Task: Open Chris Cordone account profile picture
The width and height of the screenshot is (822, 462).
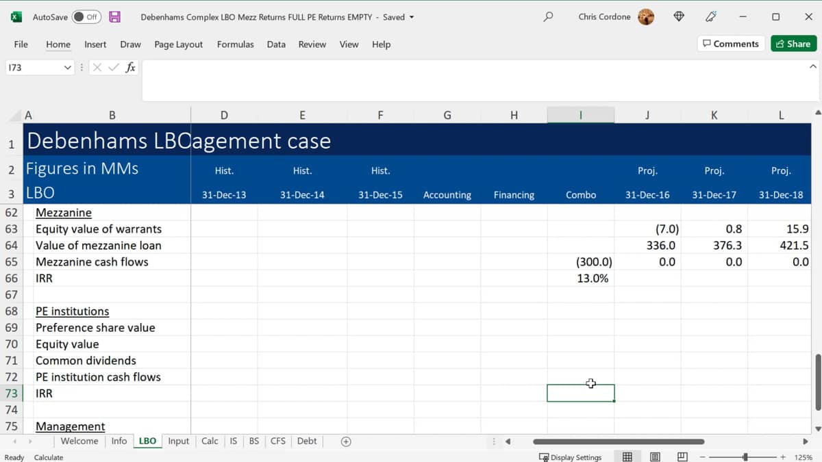Action: 646,17
